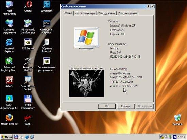Image resolution: width=187 pixels, height=140 pixels.
Task: Click the EN language indicator in tray
Action: (x=174, y=137)
